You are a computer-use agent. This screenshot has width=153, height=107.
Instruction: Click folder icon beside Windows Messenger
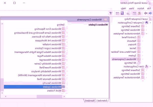63,60
